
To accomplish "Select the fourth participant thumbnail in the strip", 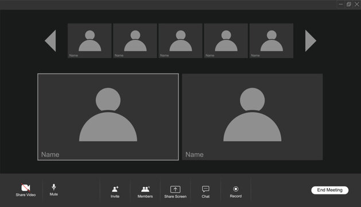I will coord(226,41).
